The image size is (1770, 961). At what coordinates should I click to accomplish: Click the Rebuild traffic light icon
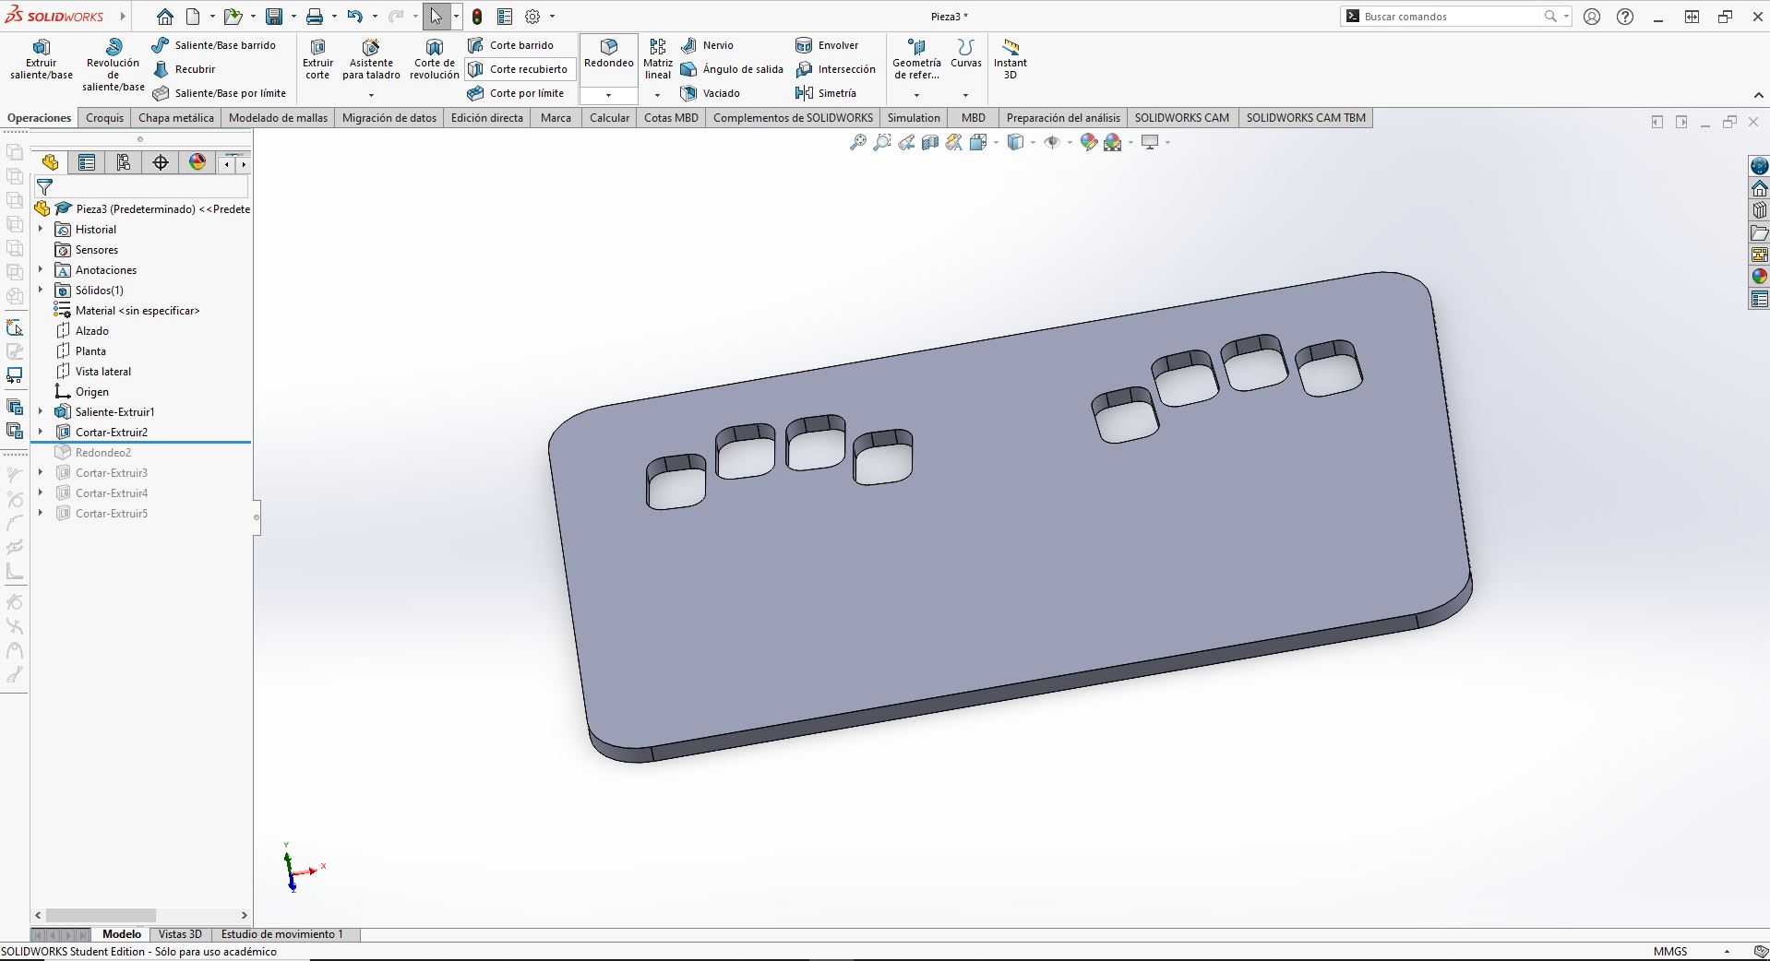pos(477,17)
